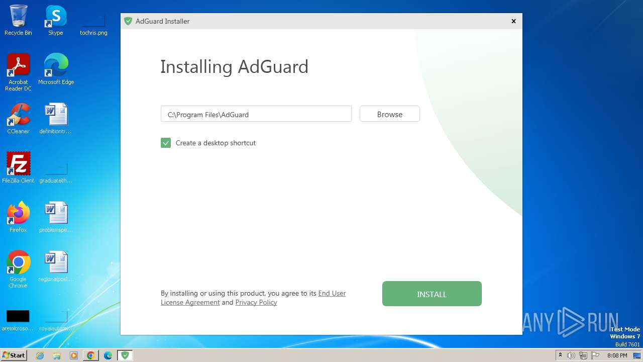Uncheck Create a desktop shortcut checkbox
The height and width of the screenshot is (362, 643).
[166, 143]
